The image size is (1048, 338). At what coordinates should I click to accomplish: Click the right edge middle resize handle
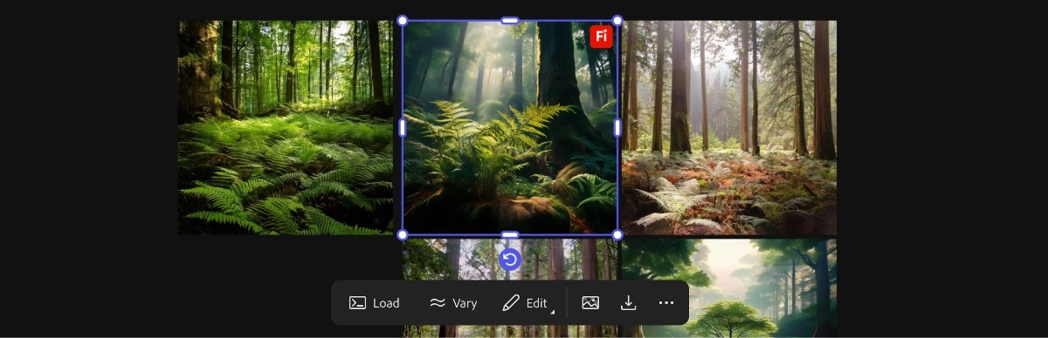tap(617, 128)
